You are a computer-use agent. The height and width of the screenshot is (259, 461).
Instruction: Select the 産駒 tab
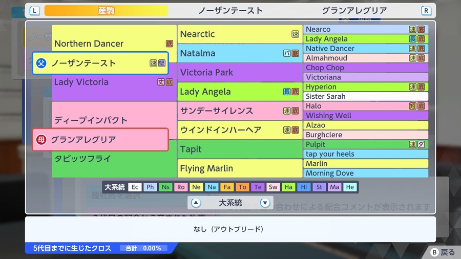[106, 11]
